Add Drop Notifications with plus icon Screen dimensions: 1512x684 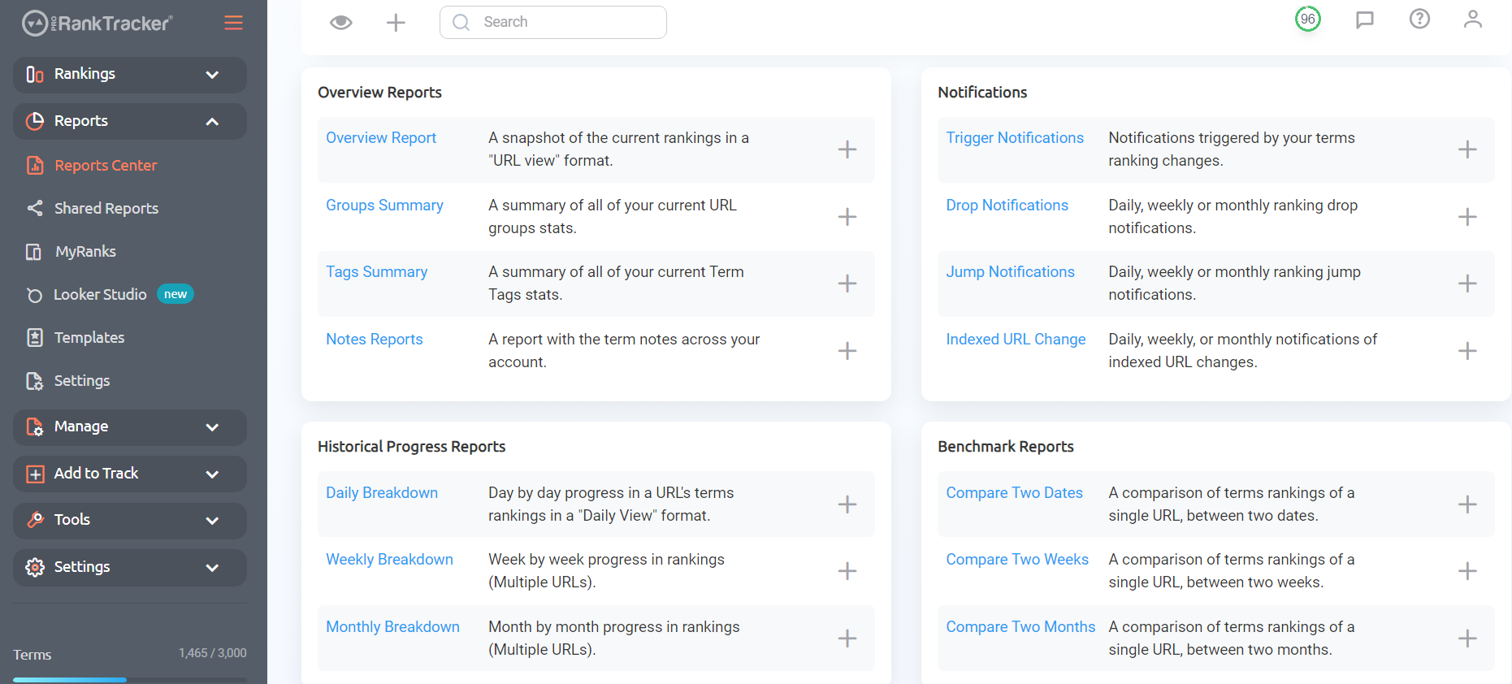1467,217
